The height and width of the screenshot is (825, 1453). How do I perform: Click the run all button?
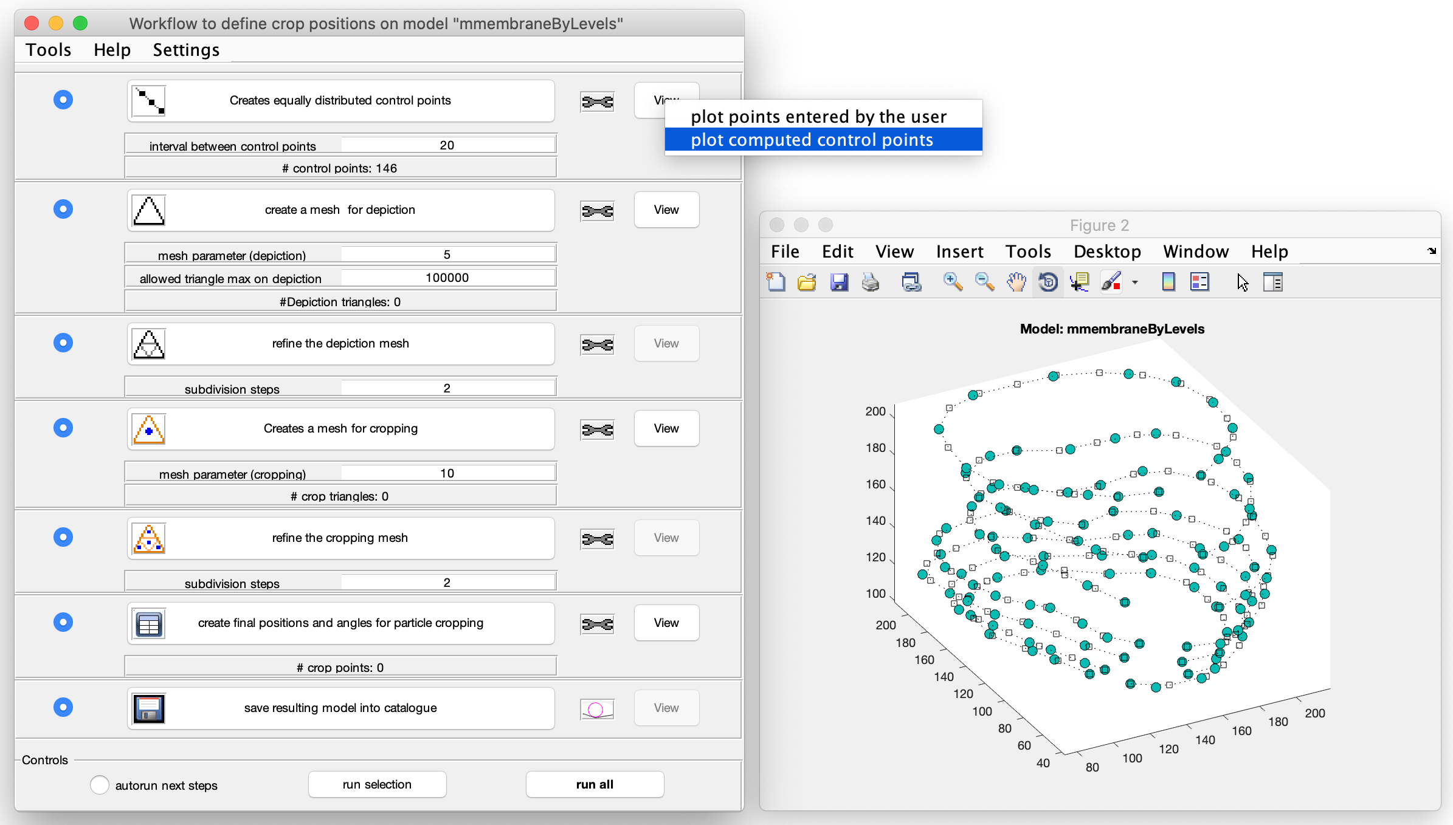tap(595, 784)
